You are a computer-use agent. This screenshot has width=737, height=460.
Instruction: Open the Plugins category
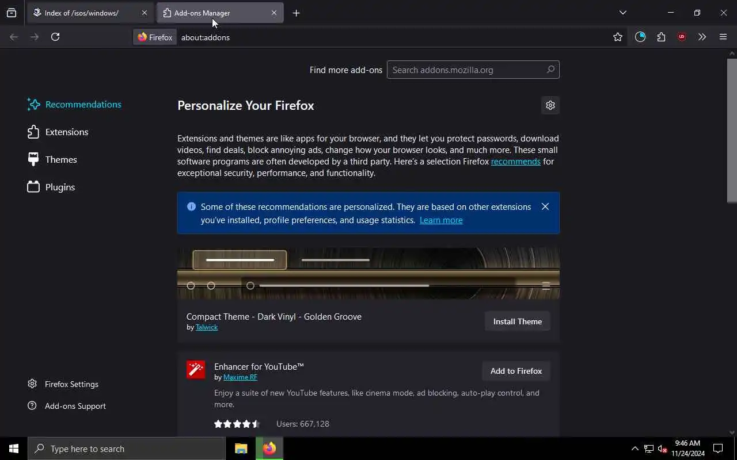(51, 187)
